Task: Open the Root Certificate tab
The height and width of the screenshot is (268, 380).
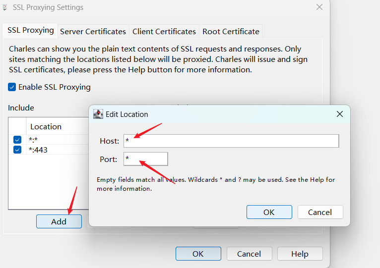Action: (x=231, y=32)
